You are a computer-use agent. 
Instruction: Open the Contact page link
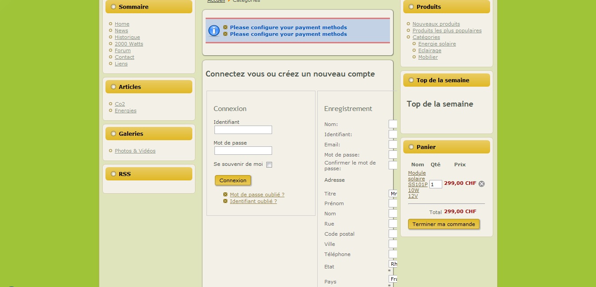pyautogui.click(x=125, y=57)
